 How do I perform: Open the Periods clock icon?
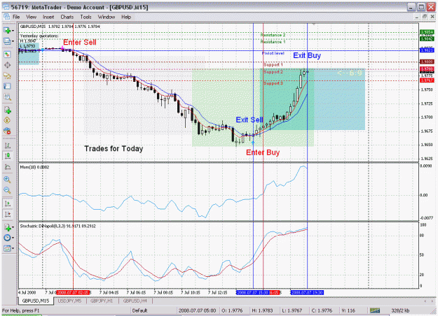7,238
